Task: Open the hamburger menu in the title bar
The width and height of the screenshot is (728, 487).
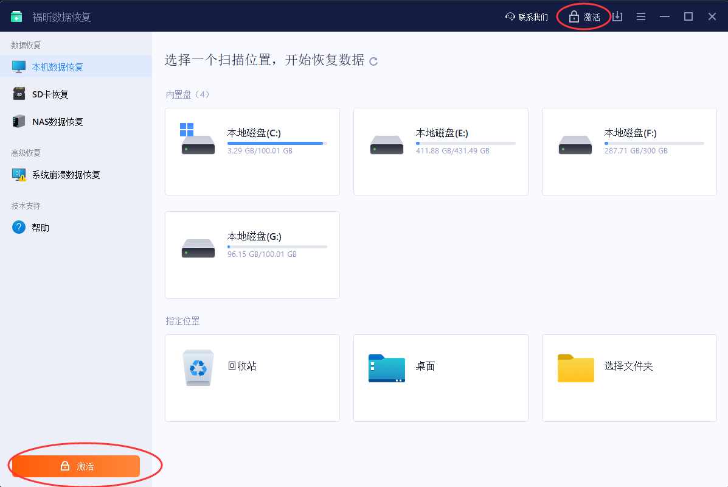Action: (640, 16)
